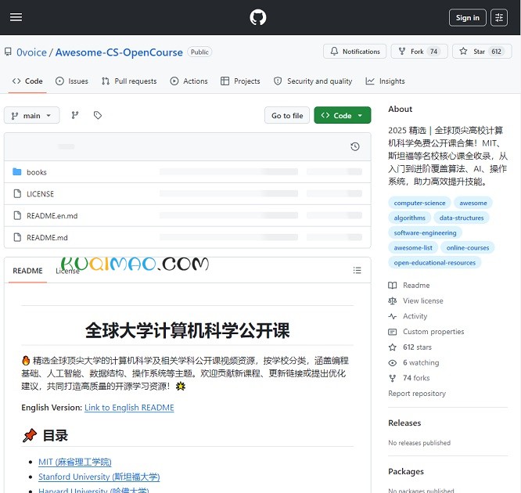
Task: Click the Go to file button
Action: pyautogui.click(x=287, y=115)
